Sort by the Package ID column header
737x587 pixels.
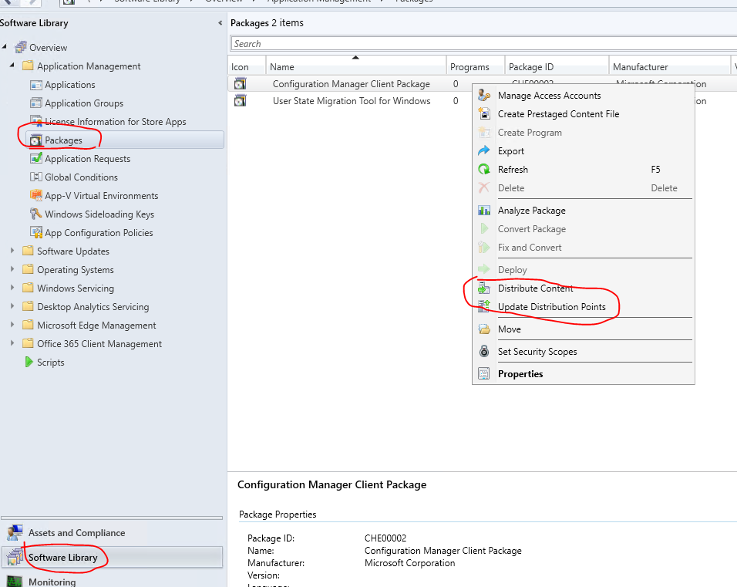click(x=557, y=66)
